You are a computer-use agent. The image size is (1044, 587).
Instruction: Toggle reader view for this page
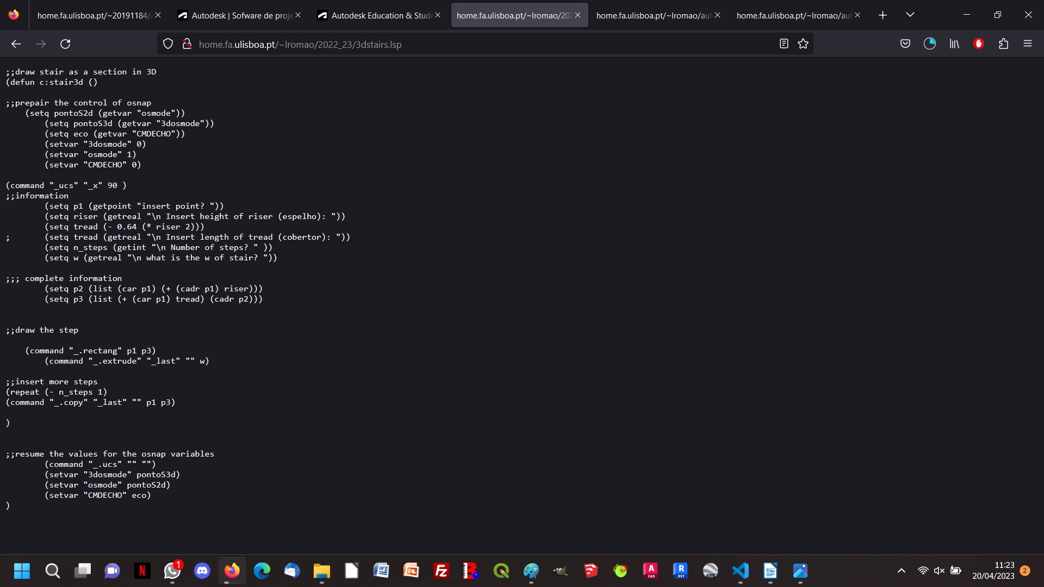[x=784, y=44]
